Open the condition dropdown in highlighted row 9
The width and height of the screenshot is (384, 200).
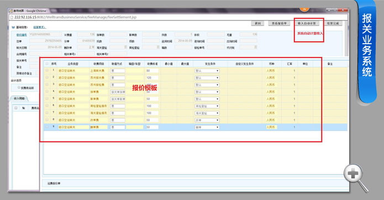coord(207,127)
